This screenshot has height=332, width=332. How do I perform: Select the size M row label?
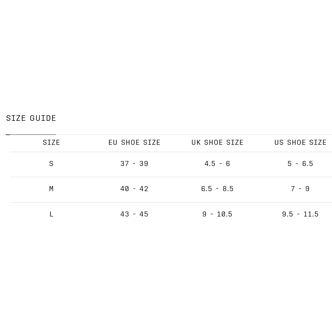51,189
